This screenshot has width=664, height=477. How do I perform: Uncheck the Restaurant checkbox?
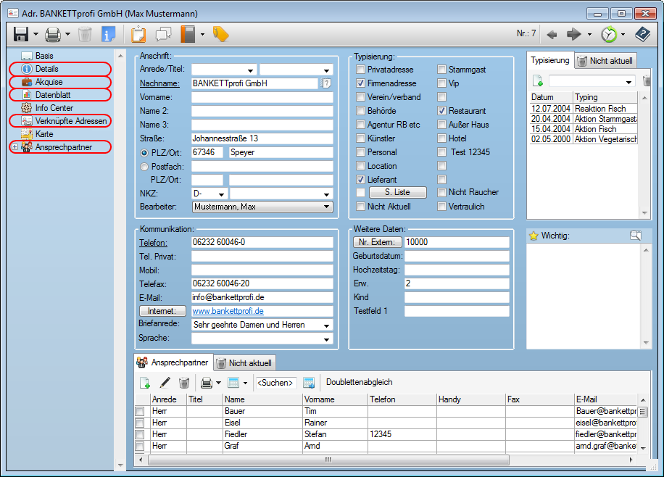tap(441, 111)
